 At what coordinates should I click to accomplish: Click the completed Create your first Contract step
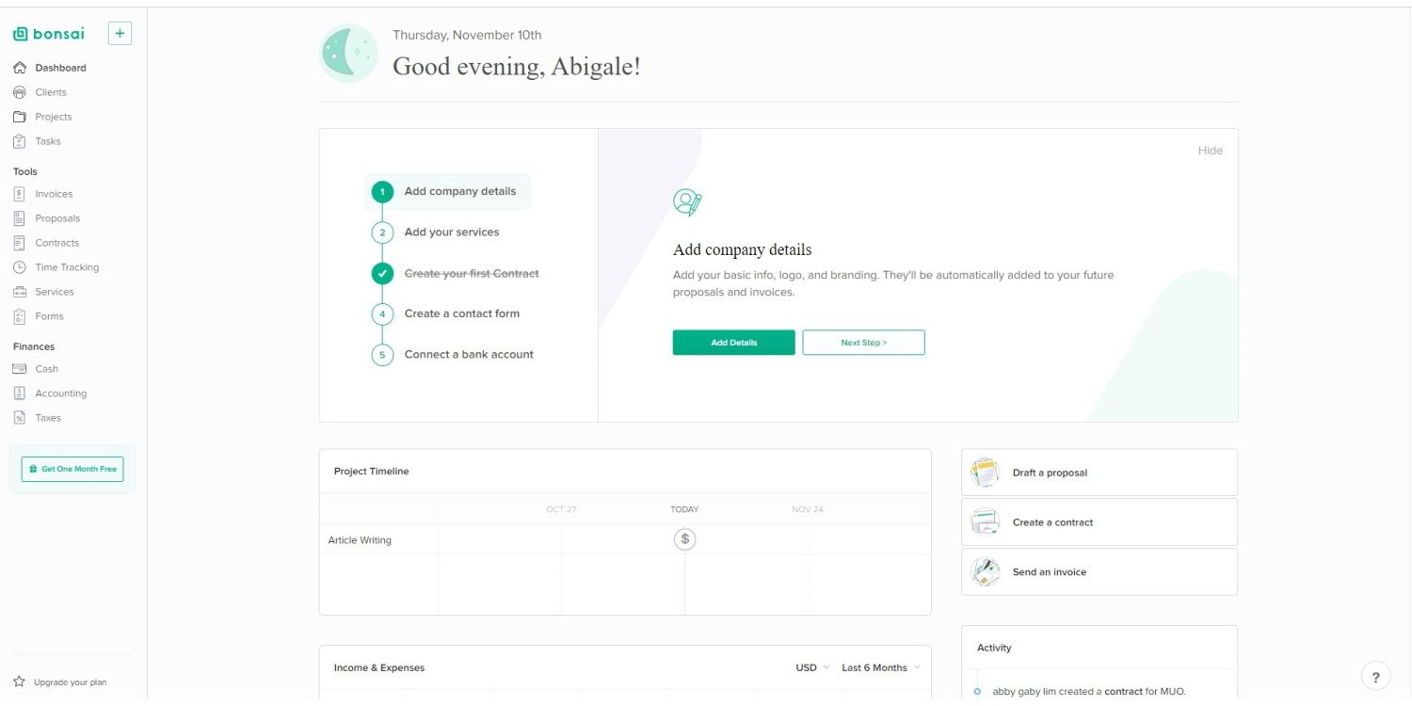pos(471,274)
